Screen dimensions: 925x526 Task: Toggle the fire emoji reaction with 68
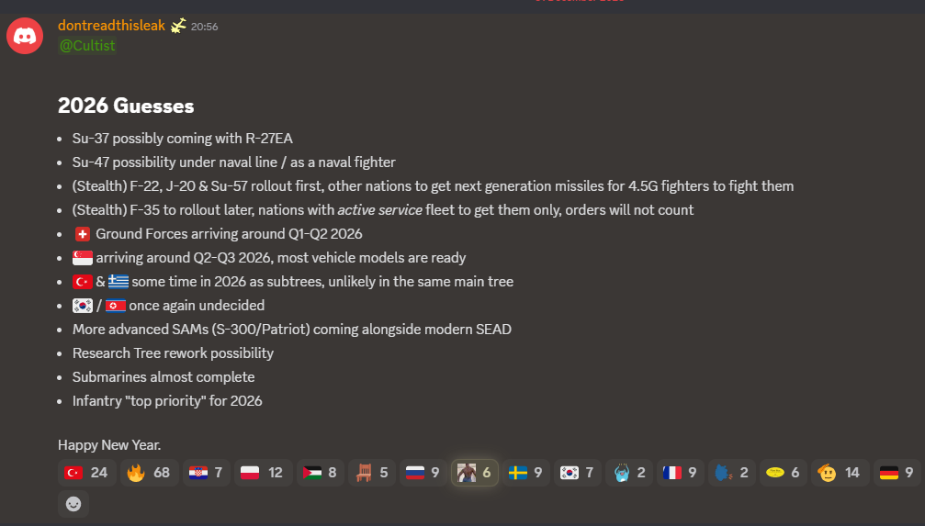coord(149,473)
